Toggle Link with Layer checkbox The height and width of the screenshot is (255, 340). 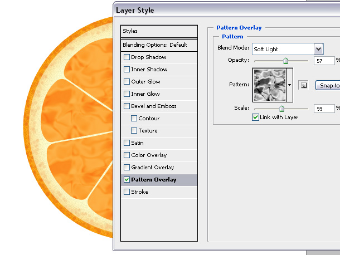pos(256,117)
